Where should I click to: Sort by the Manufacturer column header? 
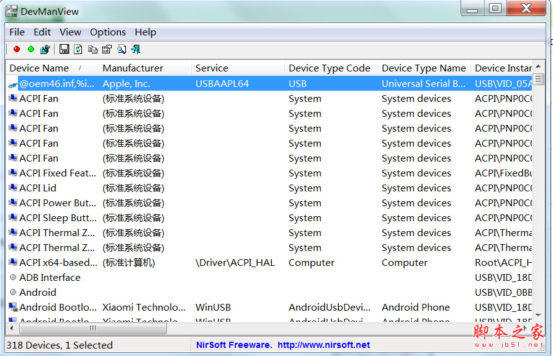pyautogui.click(x=133, y=68)
